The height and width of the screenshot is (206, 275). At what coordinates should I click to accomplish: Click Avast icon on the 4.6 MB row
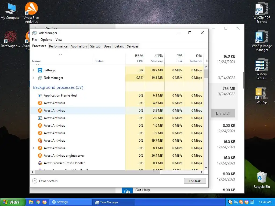coord(40,103)
